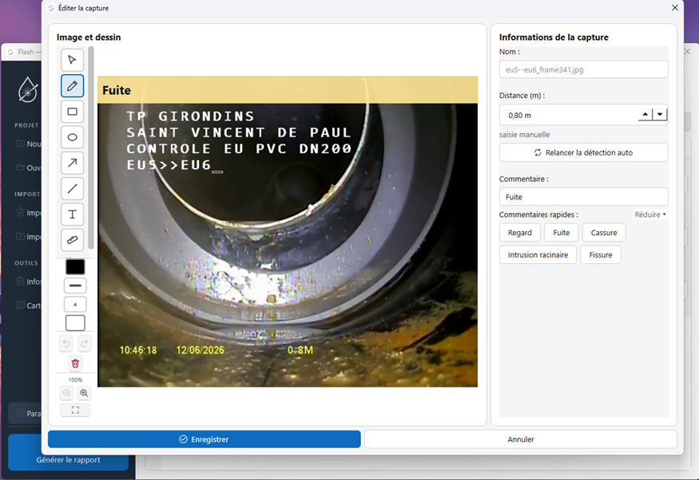Add the Fuite quick comment

point(562,233)
